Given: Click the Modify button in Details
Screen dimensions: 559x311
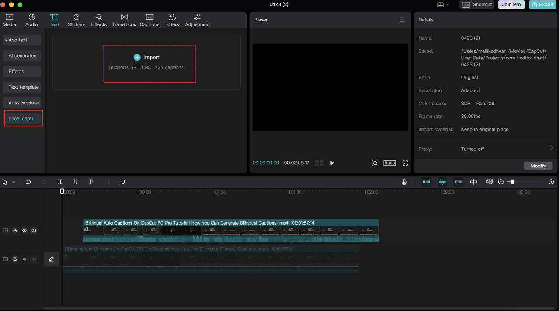Looking at the screenshot, I should pos(538,166).
